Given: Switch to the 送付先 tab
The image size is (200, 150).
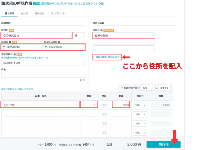Looking at the screenshot, I should point(24,13).
